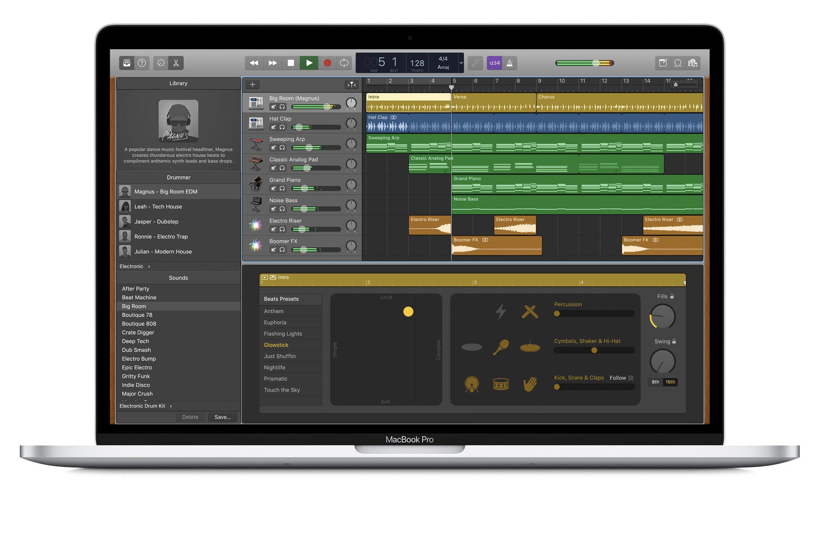
Task: Click the Smart Controls dial button
Action: coord(161,63)
